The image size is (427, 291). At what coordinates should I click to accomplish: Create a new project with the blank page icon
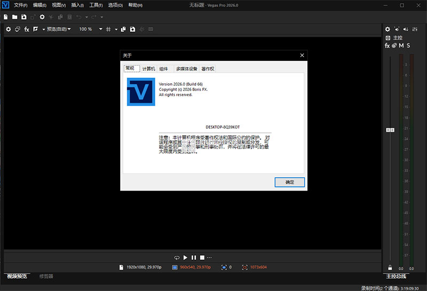point(6,17)
